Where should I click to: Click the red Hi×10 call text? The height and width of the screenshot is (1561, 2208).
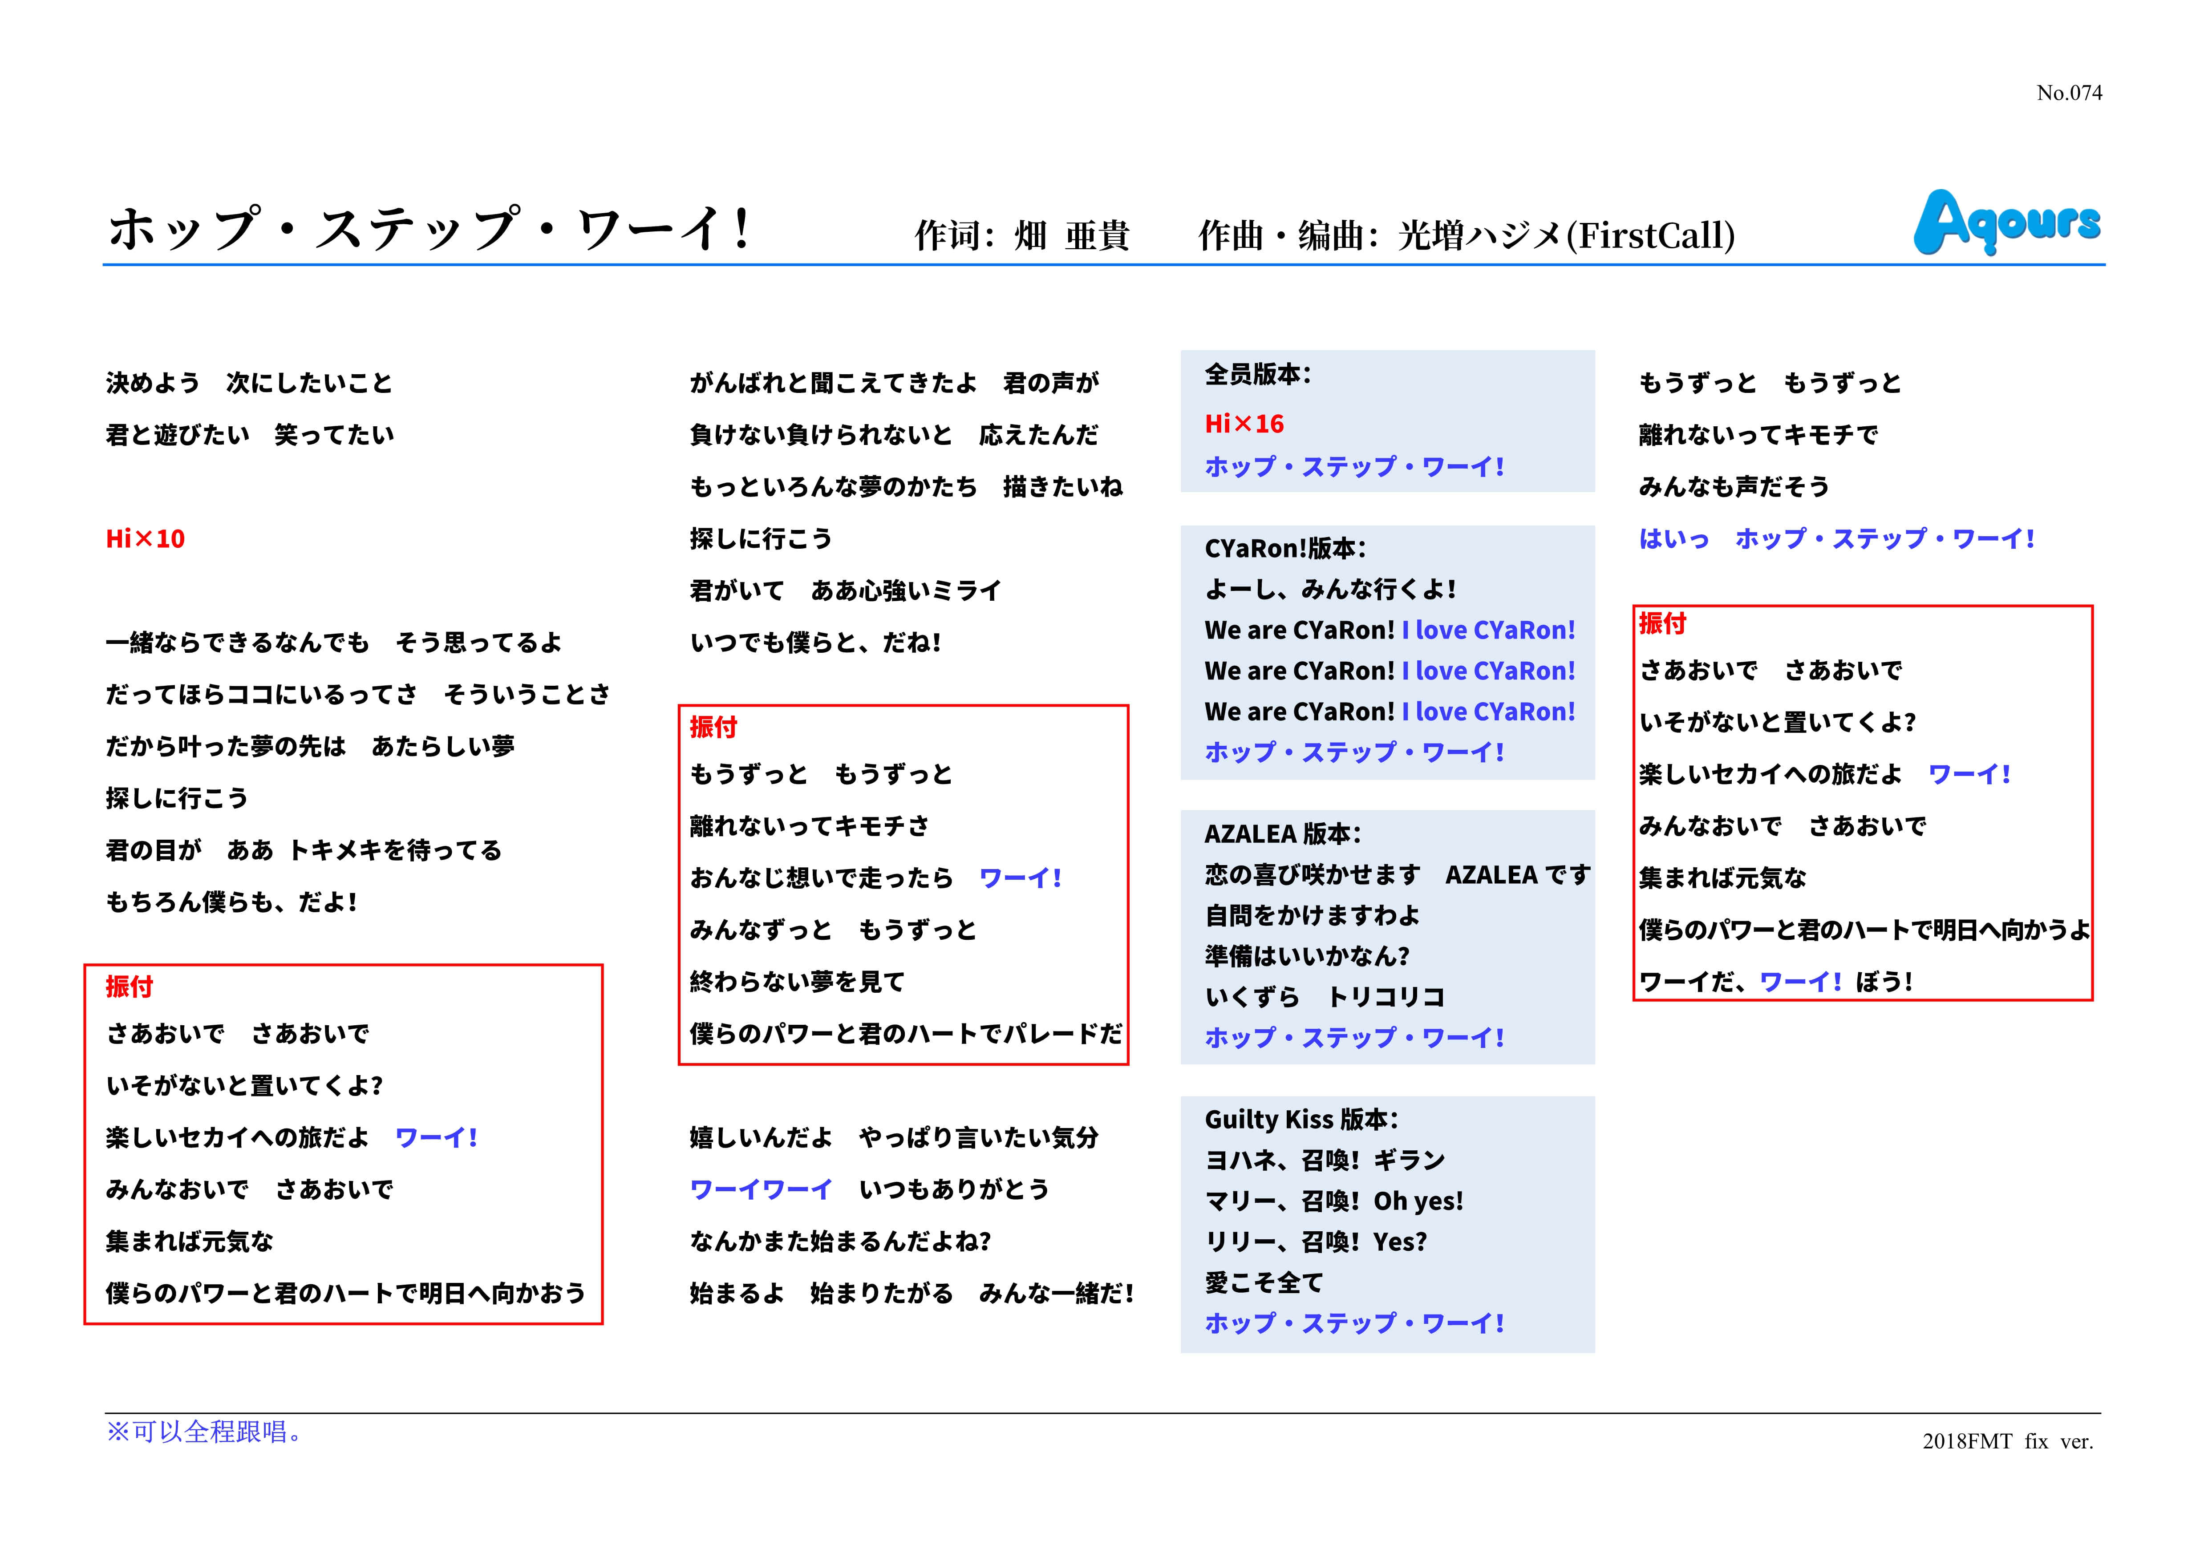point(145,539)
